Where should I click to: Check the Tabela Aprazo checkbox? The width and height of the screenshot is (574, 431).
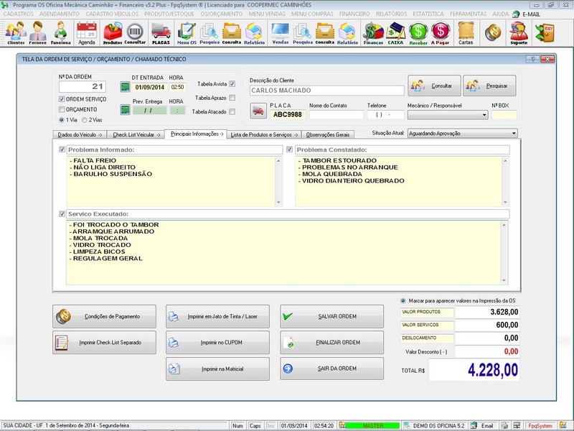pos(232,98)
